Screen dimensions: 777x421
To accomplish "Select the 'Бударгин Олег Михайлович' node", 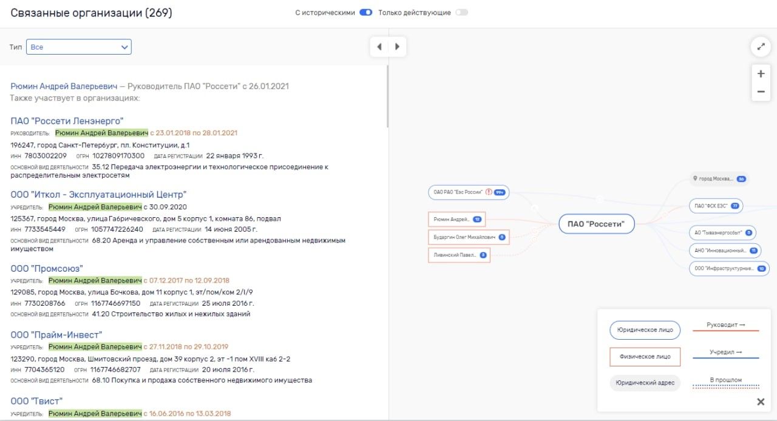I will click(x=469, y=237).
